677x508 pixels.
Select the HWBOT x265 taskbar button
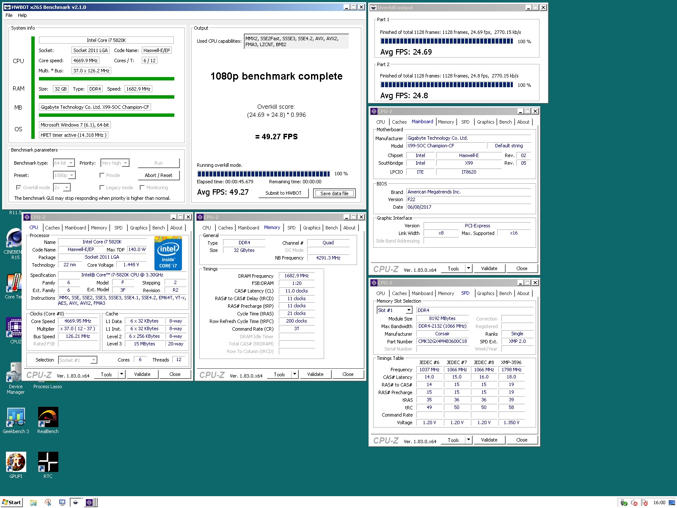(76, 502)
